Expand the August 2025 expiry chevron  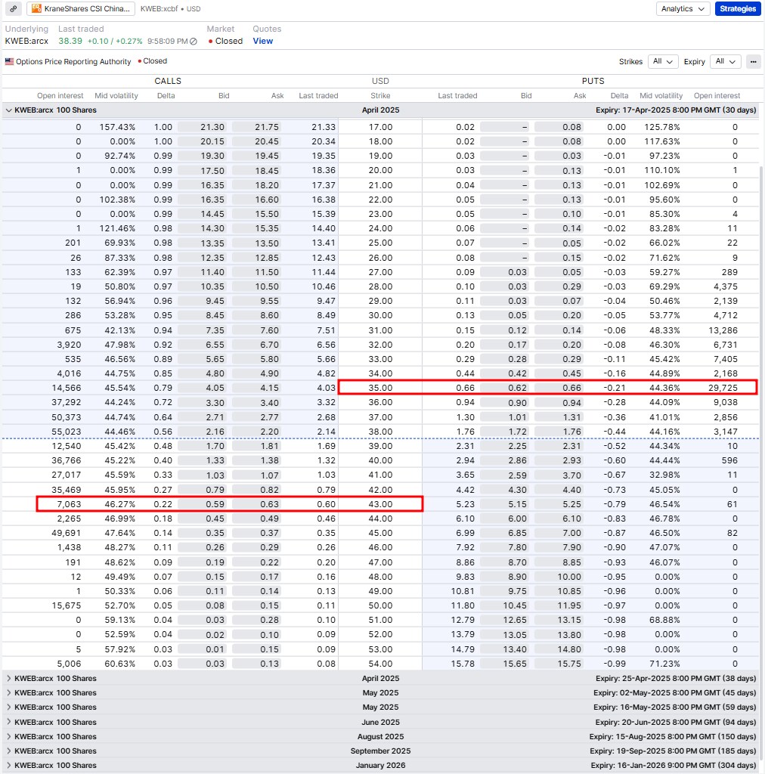pos(9,737)
